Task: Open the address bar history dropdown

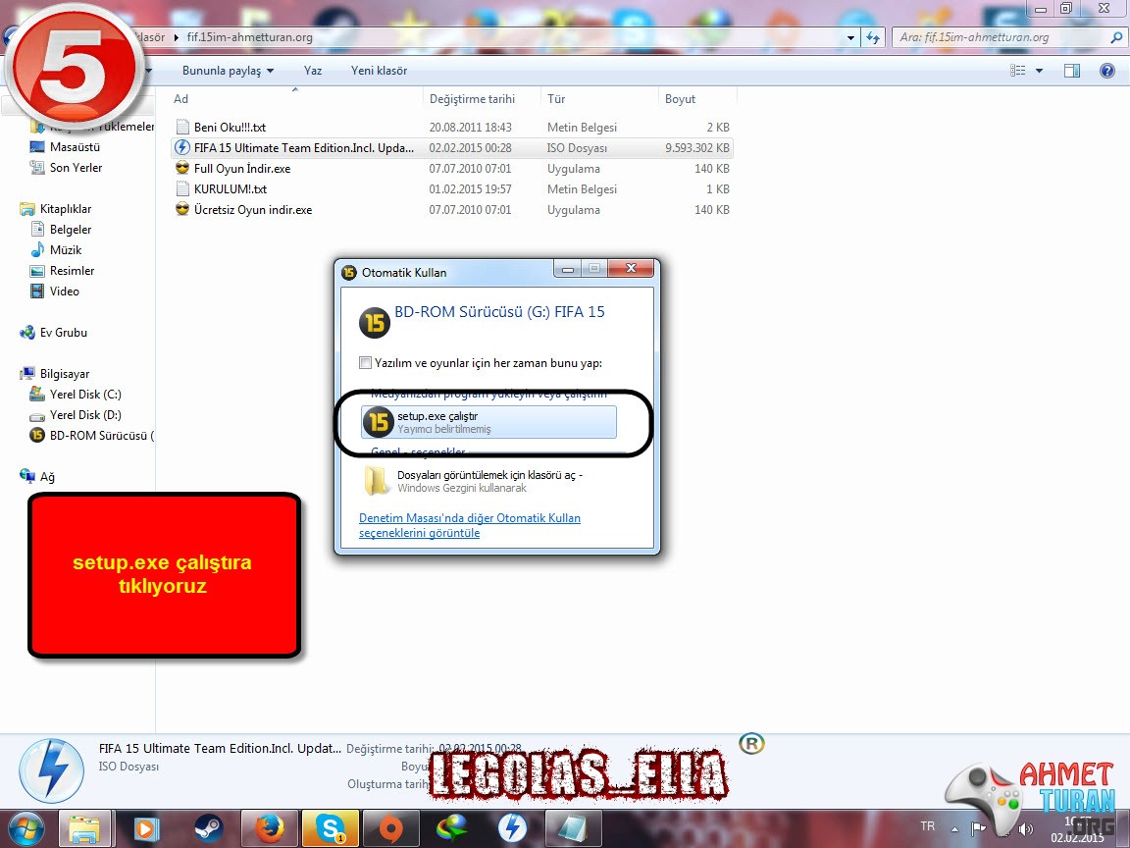Action: pyautogui.click(x=851, y=37)
